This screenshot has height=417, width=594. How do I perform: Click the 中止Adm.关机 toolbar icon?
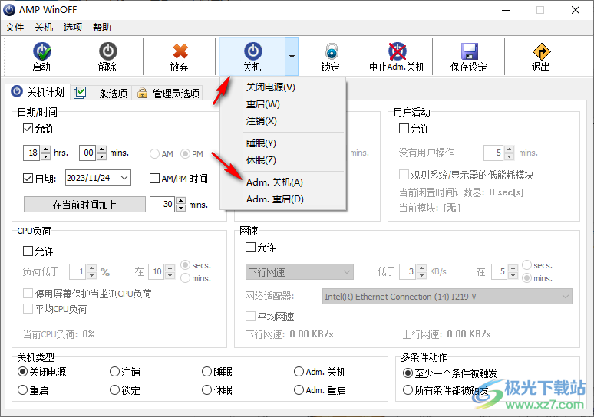(397, 51)
